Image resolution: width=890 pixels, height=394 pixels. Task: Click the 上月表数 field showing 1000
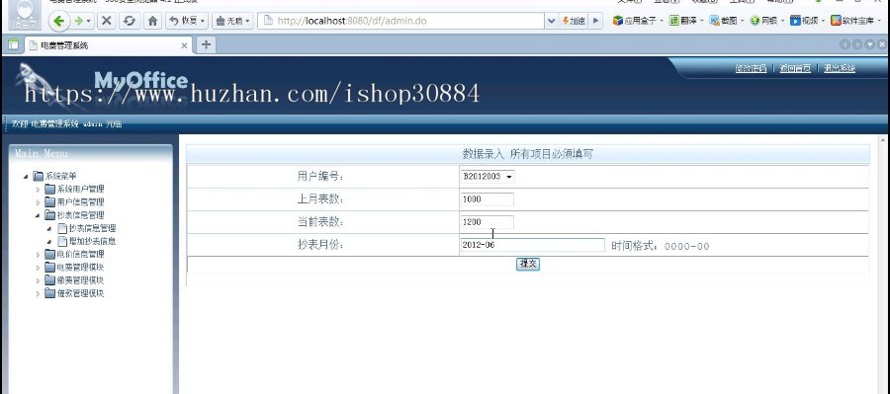488,199
